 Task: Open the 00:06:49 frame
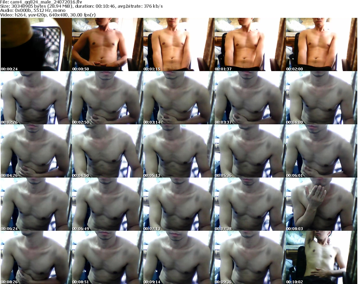pos(108,204)
